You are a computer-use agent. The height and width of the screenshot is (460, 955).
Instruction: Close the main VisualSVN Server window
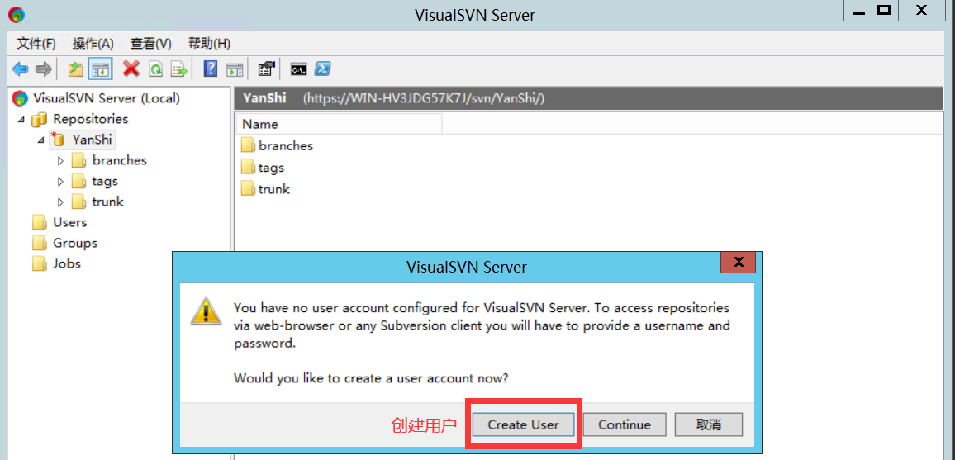click(x=922, y=11)
